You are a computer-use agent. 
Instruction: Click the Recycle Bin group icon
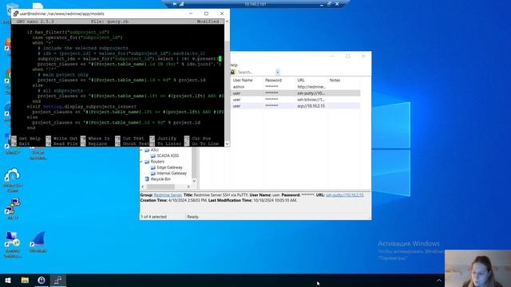[147, 179]
